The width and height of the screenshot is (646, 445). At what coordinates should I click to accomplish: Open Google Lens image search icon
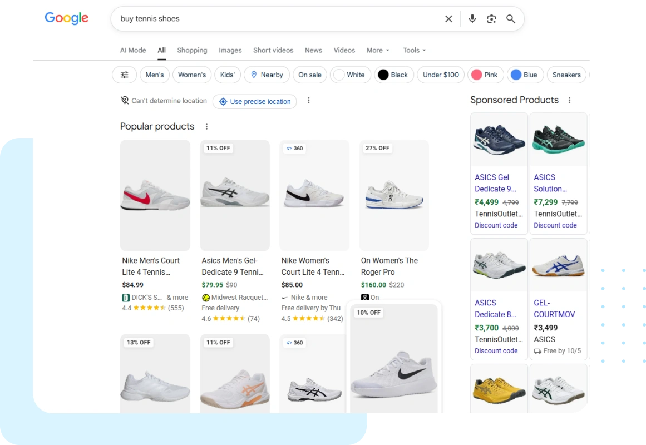coord(491,19)
